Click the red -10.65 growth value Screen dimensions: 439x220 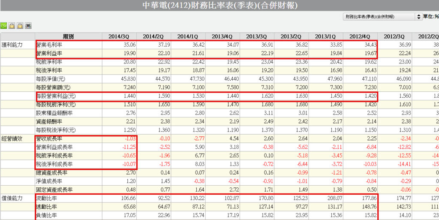tap(129, 156)
